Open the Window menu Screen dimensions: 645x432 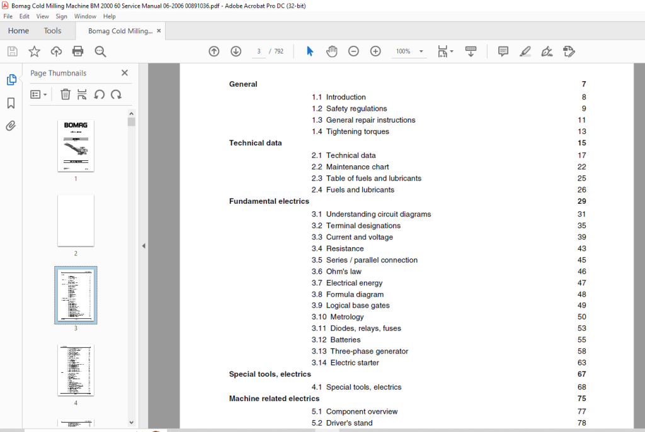85,16
